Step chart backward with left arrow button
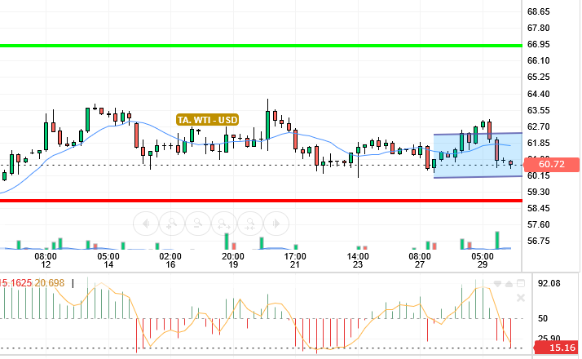This screenshot has width=582, height=359. 146,224
